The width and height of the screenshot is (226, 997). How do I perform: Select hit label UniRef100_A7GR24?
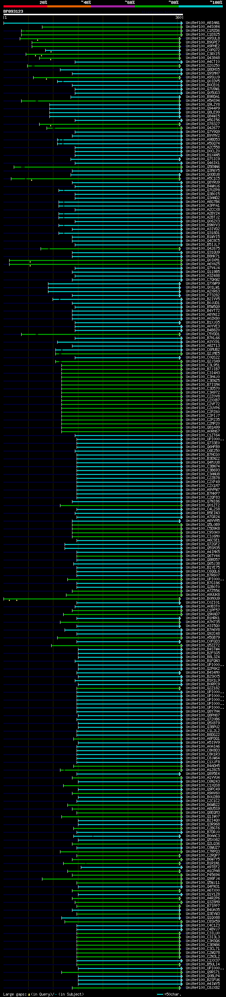tap(202, 517)
